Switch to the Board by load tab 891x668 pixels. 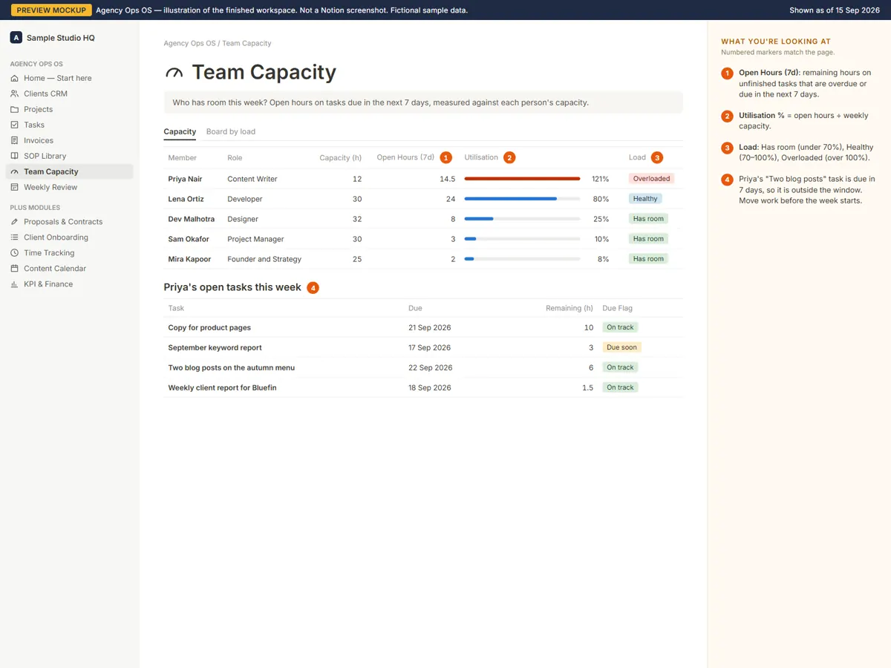[x=231, y=131]
